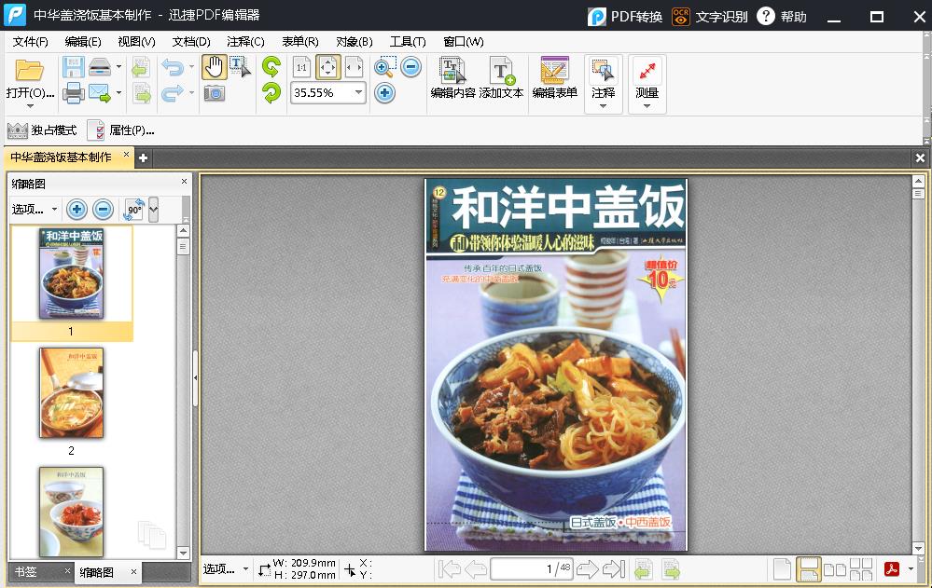Screen dimensions: 932x588
Task: Enlarge thumbnails with the plus icon in 缩略图 panel
Action: (x=77, y=209)
